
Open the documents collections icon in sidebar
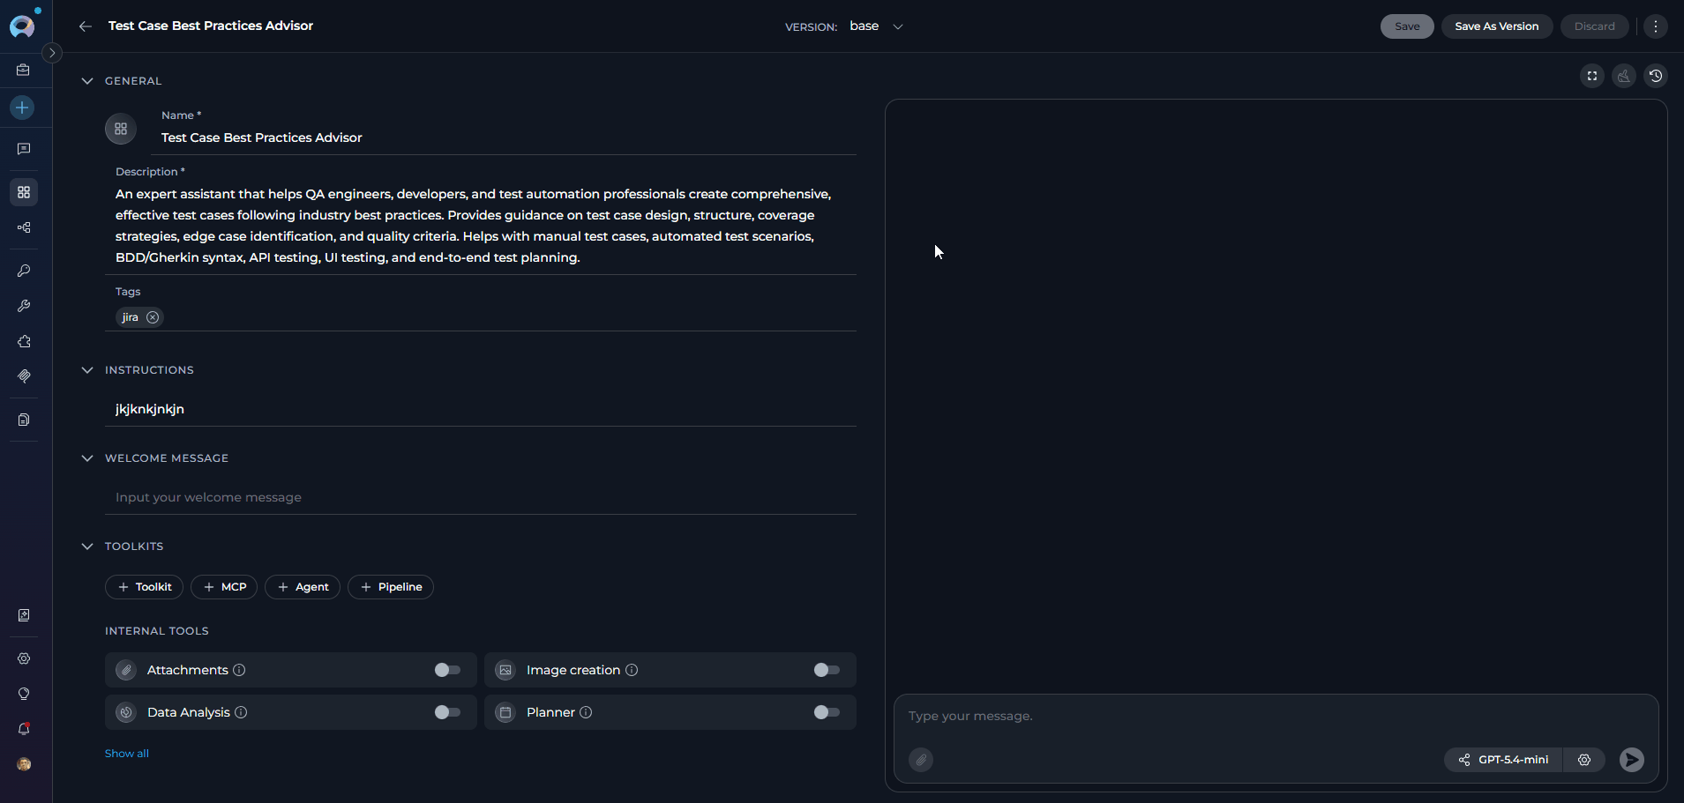tap(24, 420)
